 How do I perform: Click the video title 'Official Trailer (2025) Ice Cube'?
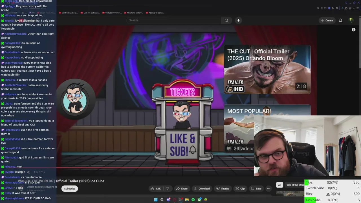[x=80, y=181]
